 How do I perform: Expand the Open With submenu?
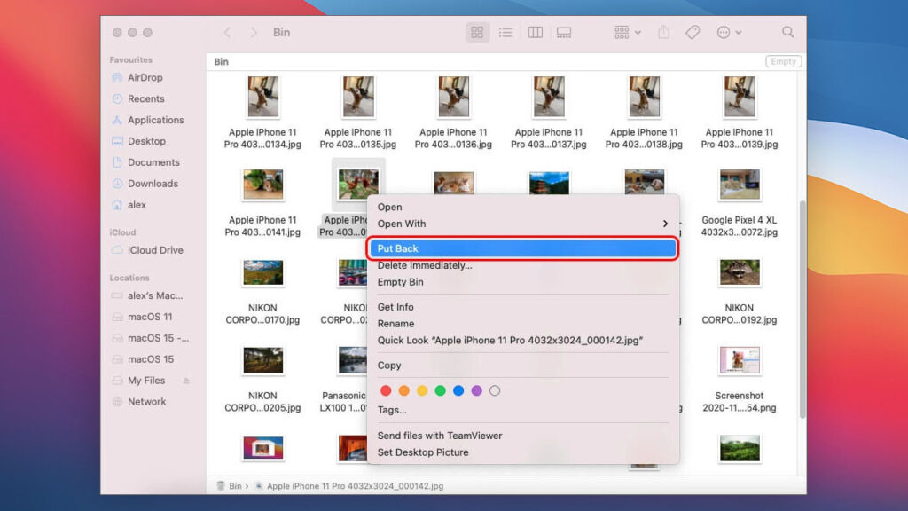[x=523, y=224]
